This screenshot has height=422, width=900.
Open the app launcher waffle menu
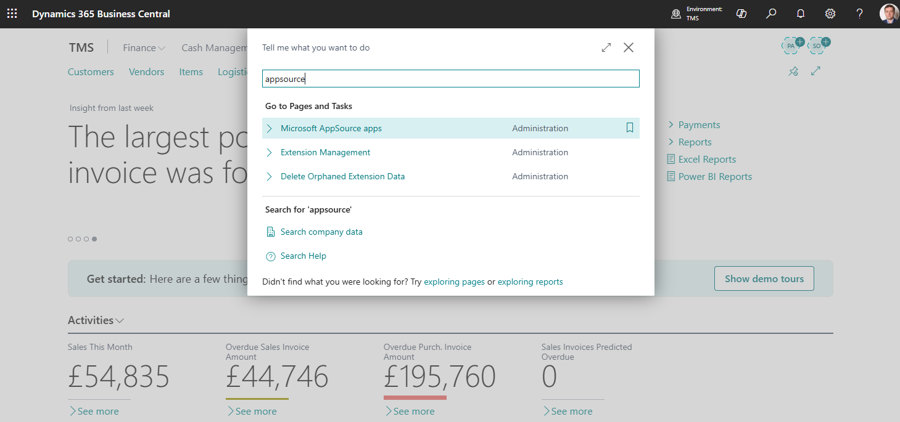coord(12,14)
